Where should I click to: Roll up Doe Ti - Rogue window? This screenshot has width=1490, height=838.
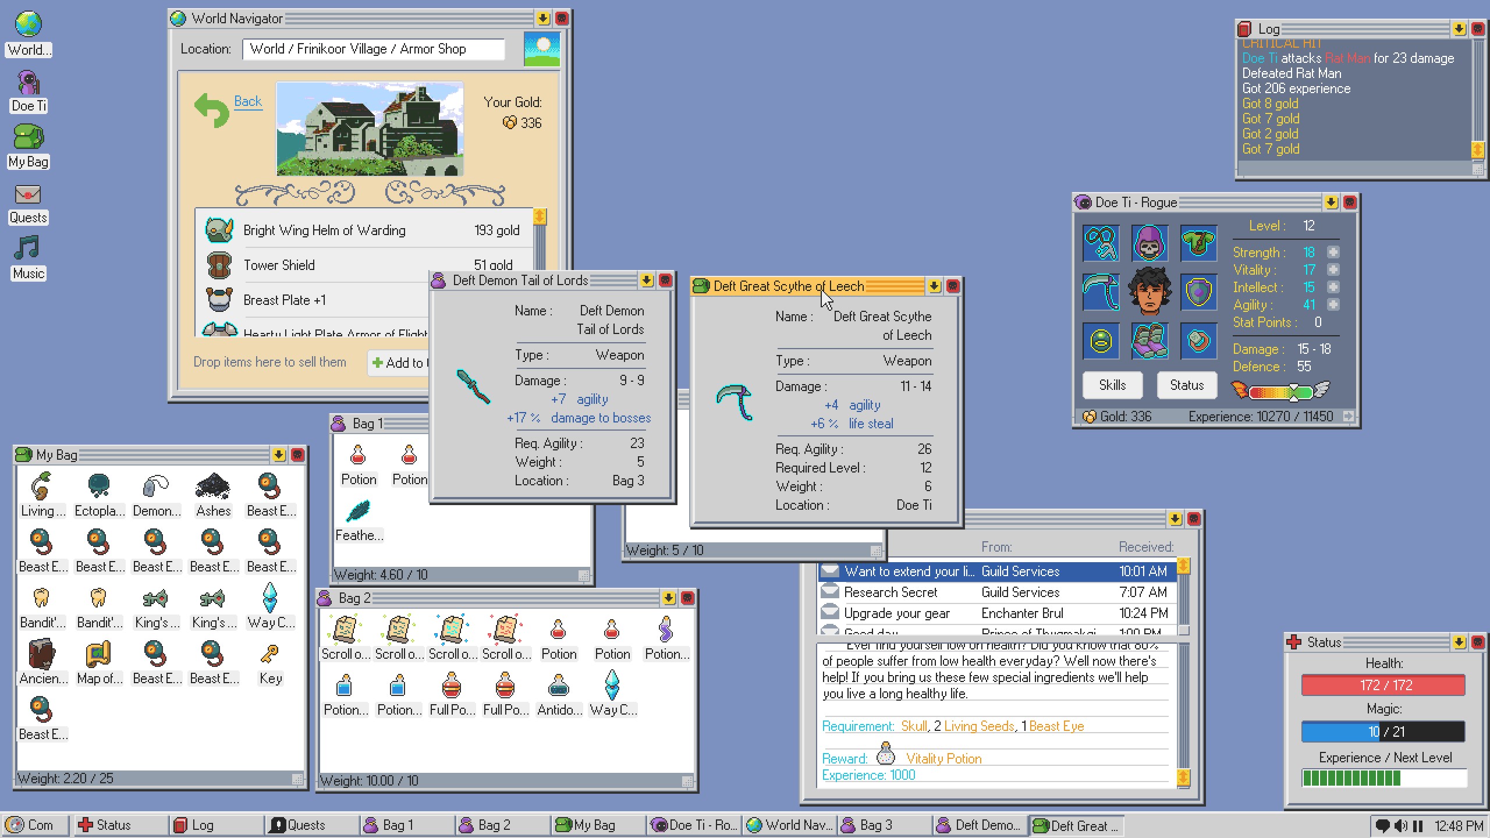(x=1331, y=202)
